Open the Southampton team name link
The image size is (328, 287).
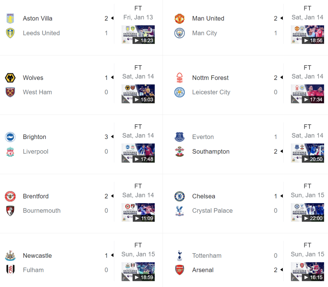click(211, 152)
